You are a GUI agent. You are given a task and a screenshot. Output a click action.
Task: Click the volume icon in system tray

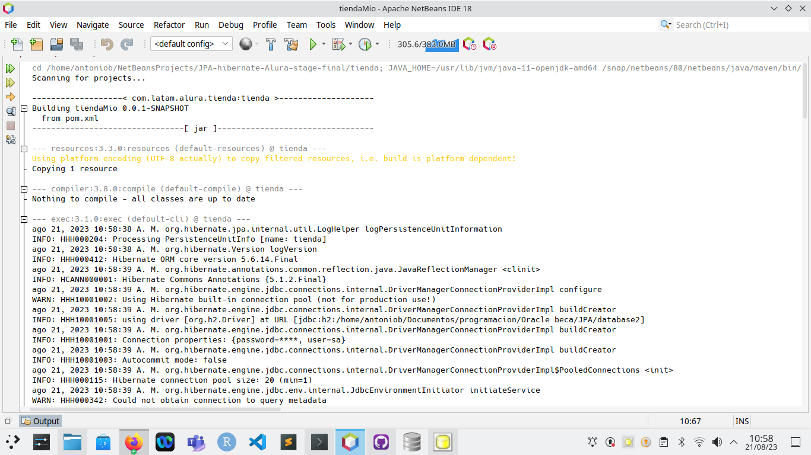(717, 442)
